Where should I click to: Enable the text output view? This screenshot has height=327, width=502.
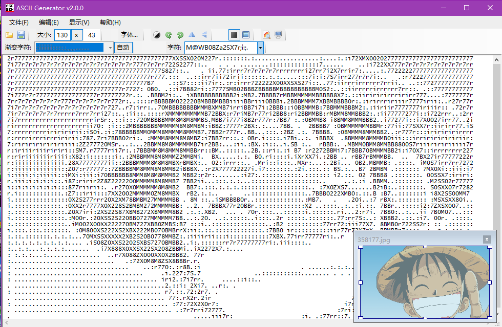coord(234,35)
